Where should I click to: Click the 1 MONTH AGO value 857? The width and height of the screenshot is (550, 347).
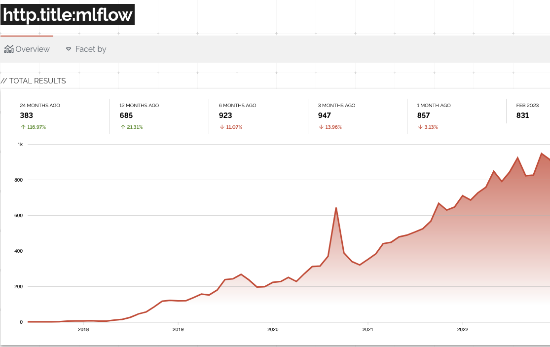[x=424, y=116]
